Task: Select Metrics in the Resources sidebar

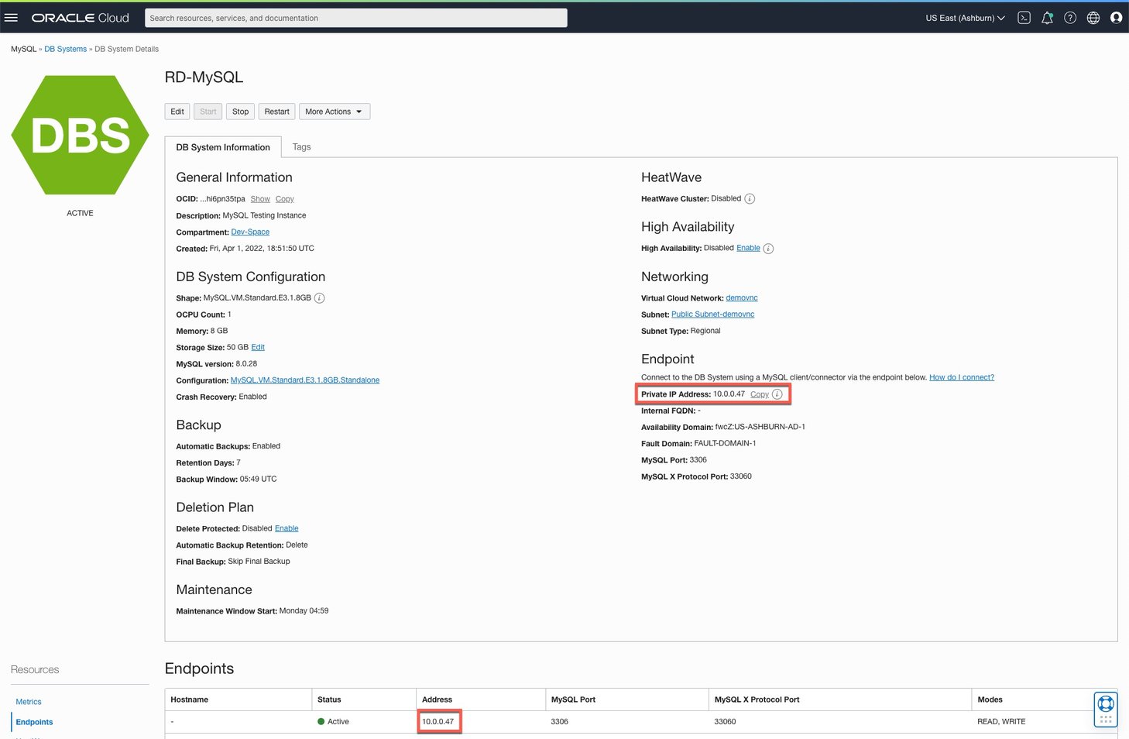Action: coord(29,701)
